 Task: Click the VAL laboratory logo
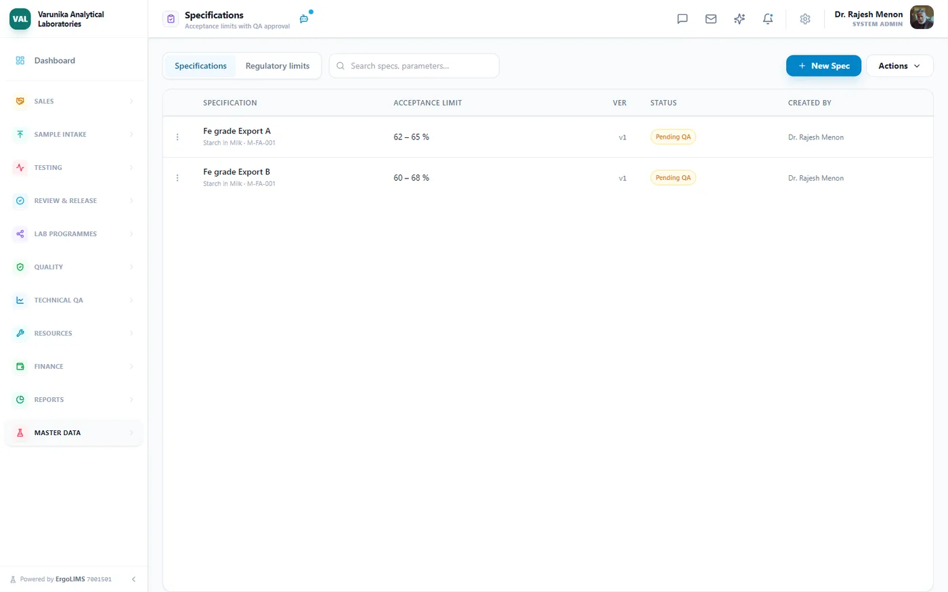tap(20, 19)
